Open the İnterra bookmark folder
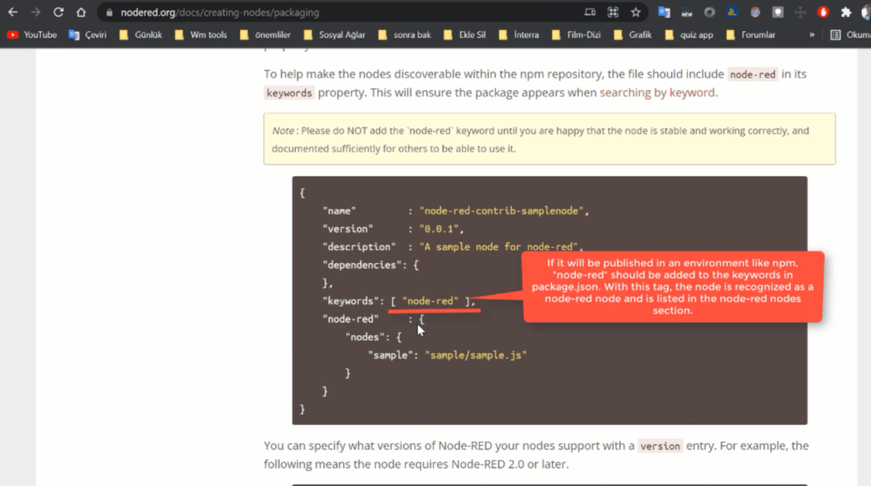Viewport: 871px width, 486px height. [519, 35]
